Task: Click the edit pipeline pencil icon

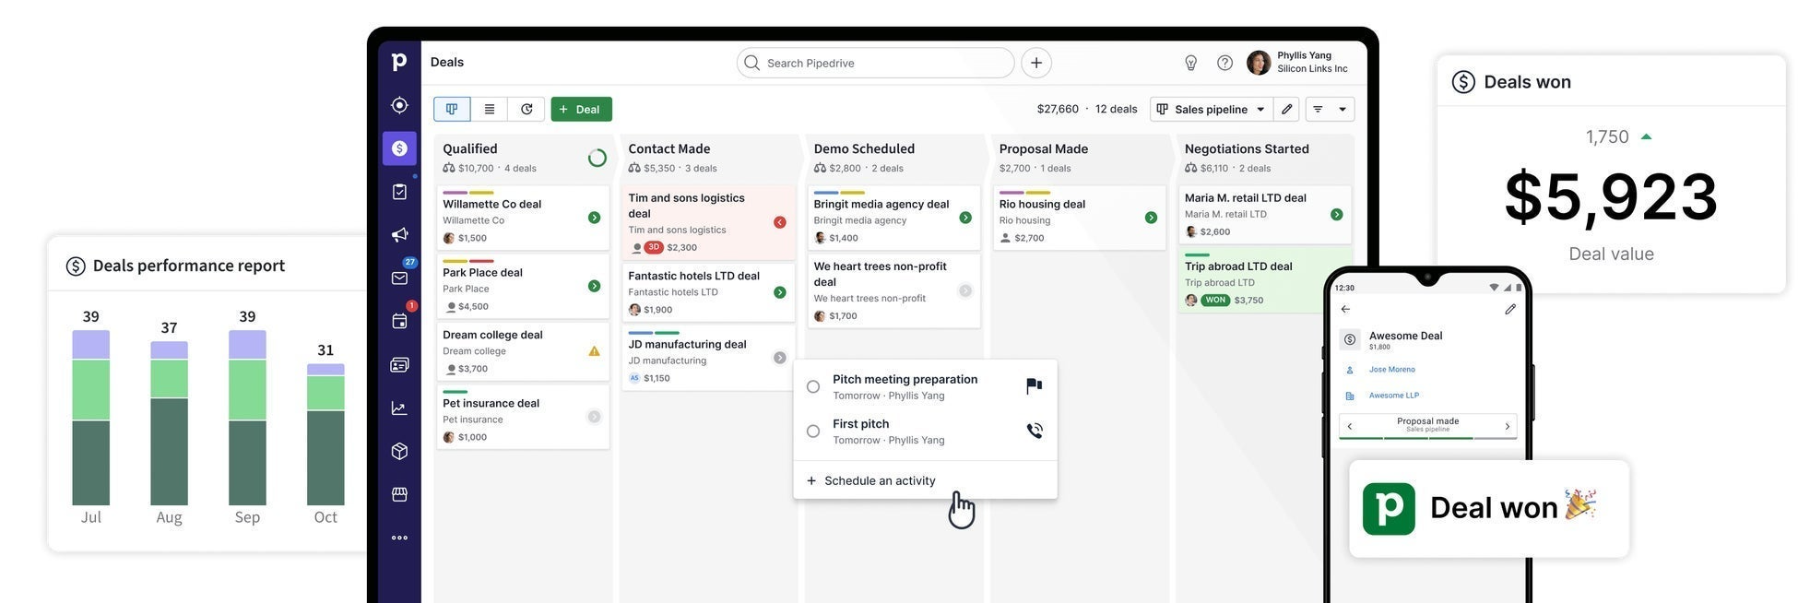Action: tap(1286, 109)
